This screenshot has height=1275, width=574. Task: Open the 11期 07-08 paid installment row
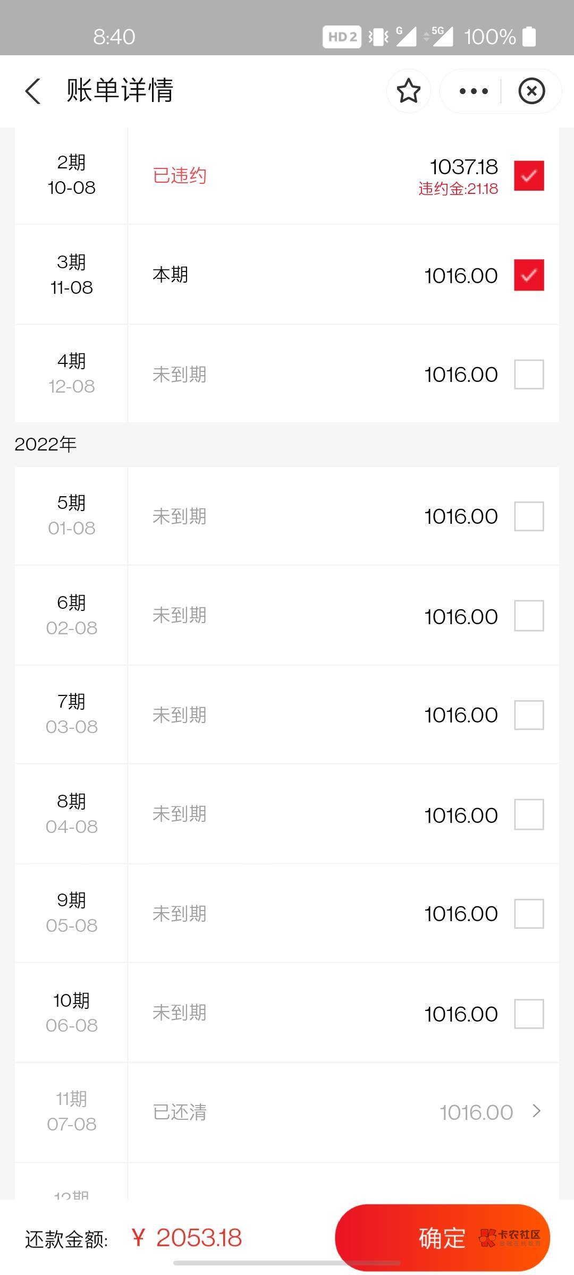[x=287, y=1112]
